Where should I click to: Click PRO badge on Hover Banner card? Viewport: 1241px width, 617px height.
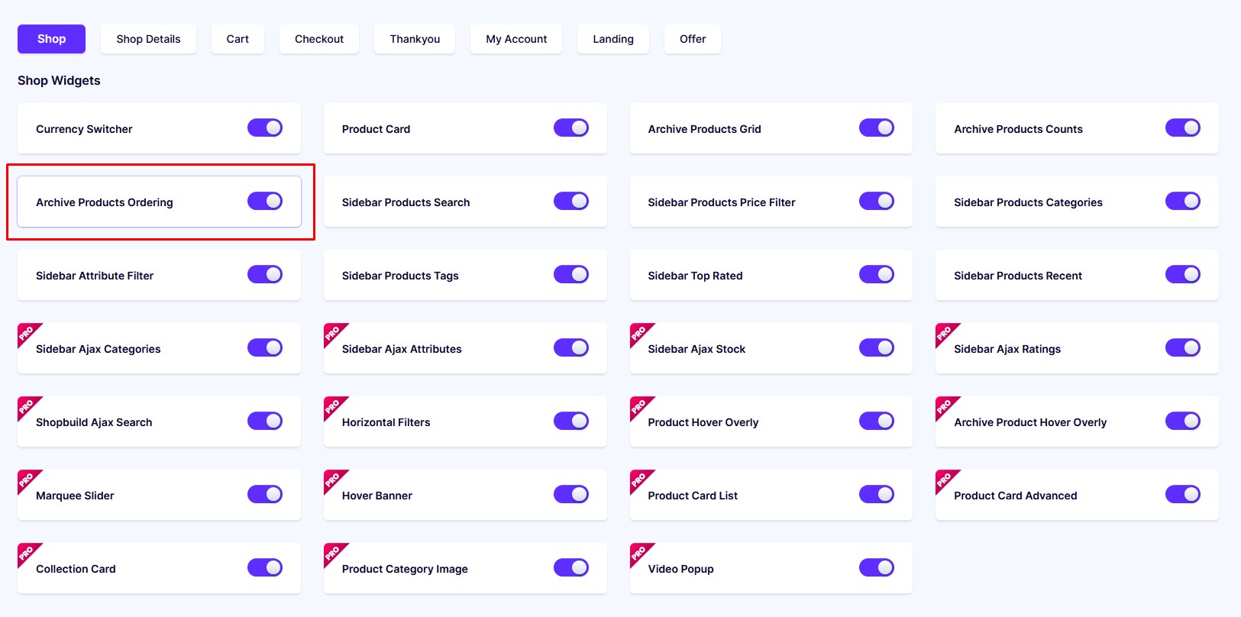(x=334, y=480)
